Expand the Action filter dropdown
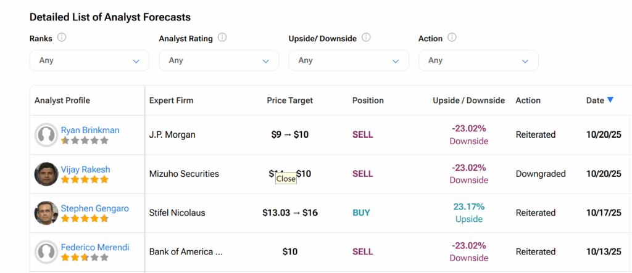Image resolution: width=632 pixels, height=273 pixels. click(478, 60)
